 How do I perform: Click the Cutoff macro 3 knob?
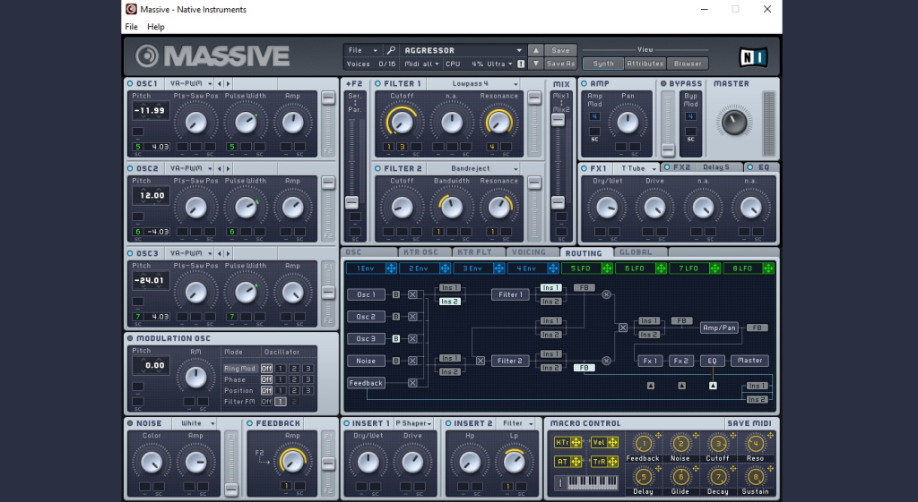coord(718,444)
